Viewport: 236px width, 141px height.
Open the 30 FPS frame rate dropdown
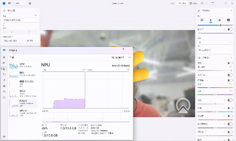click(32, 41)
